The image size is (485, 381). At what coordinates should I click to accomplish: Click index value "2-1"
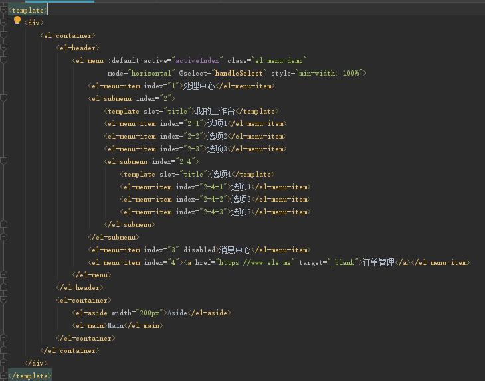coord(193,123)
